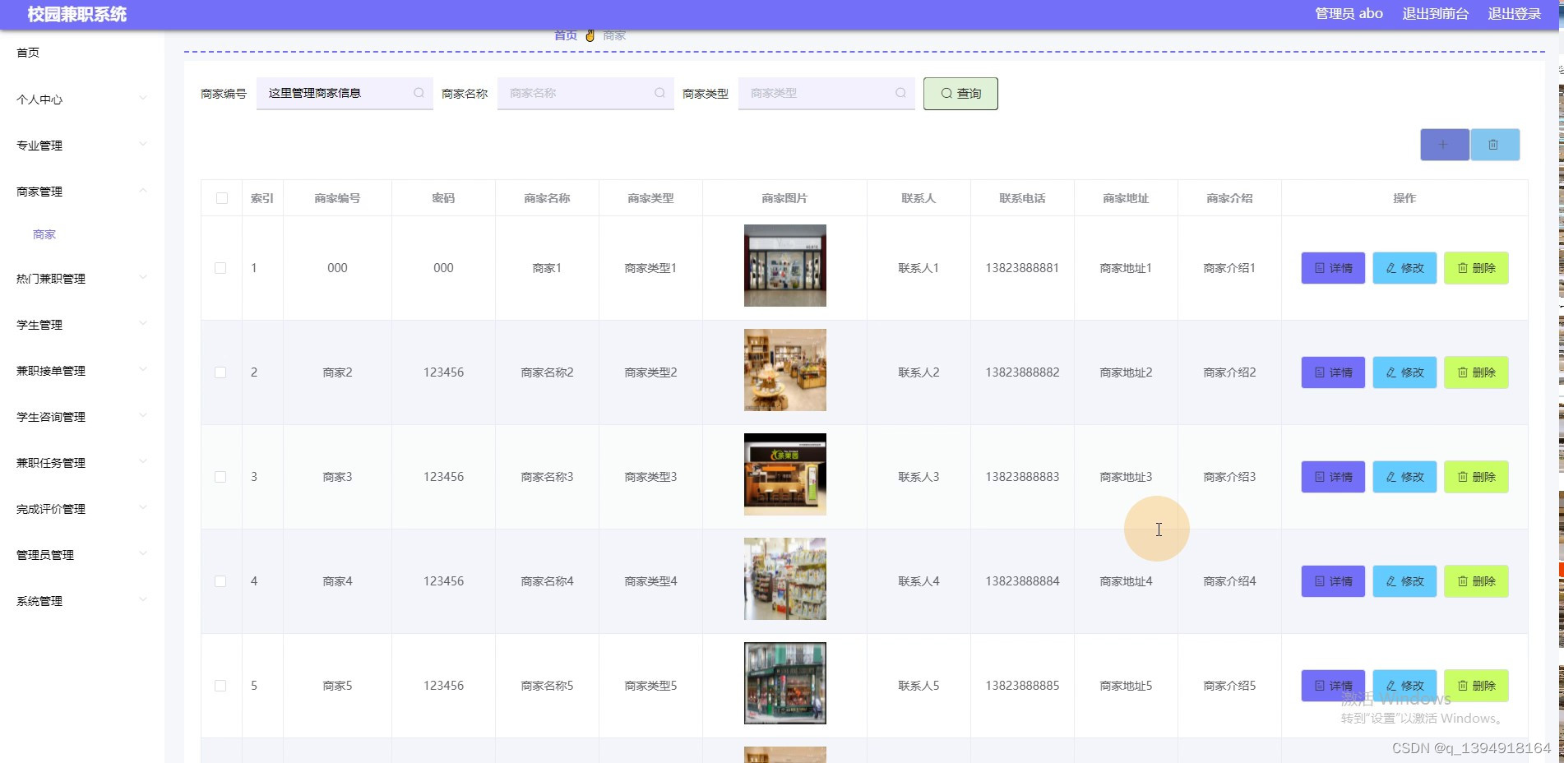
Task: Expand 兼职接单管理 menu
Action: [x=82, y=371]
